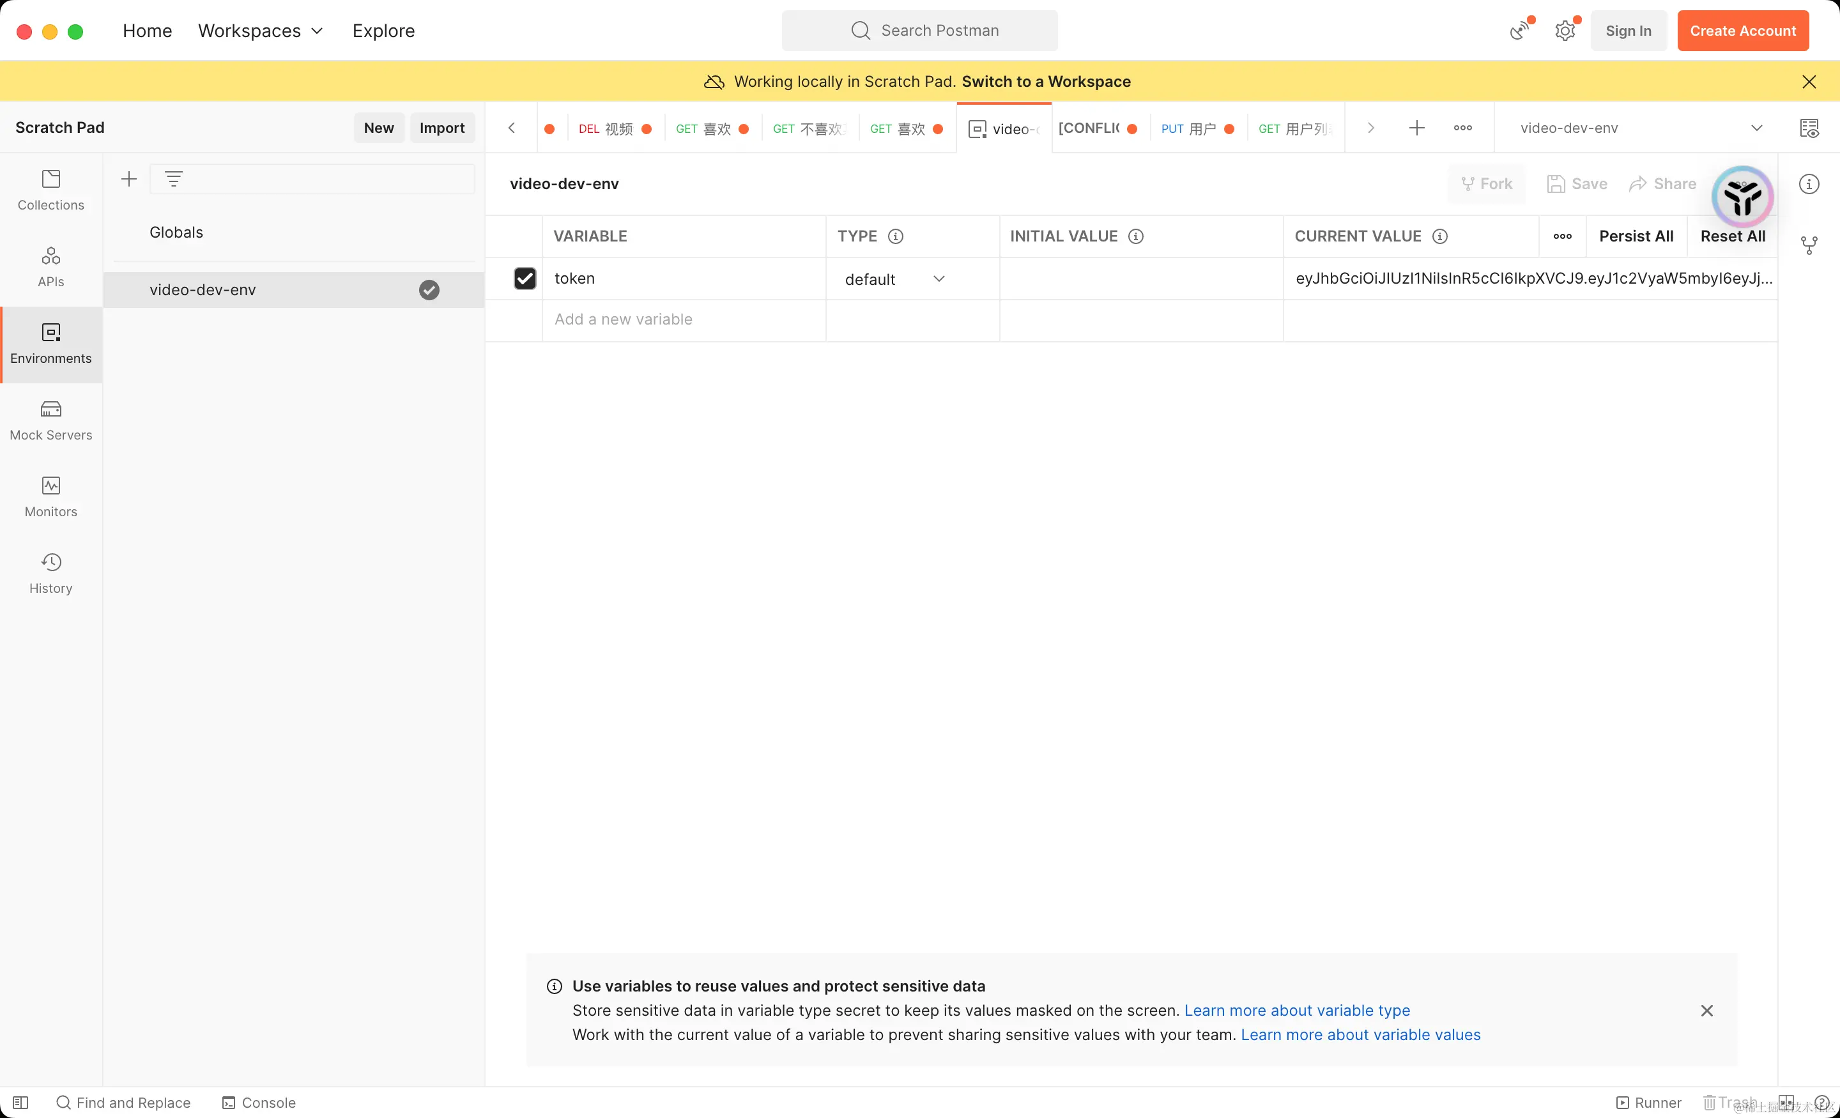Open the Console in status bar
This screenshot has height=1118, width=1840.
tap(259, 1102)
